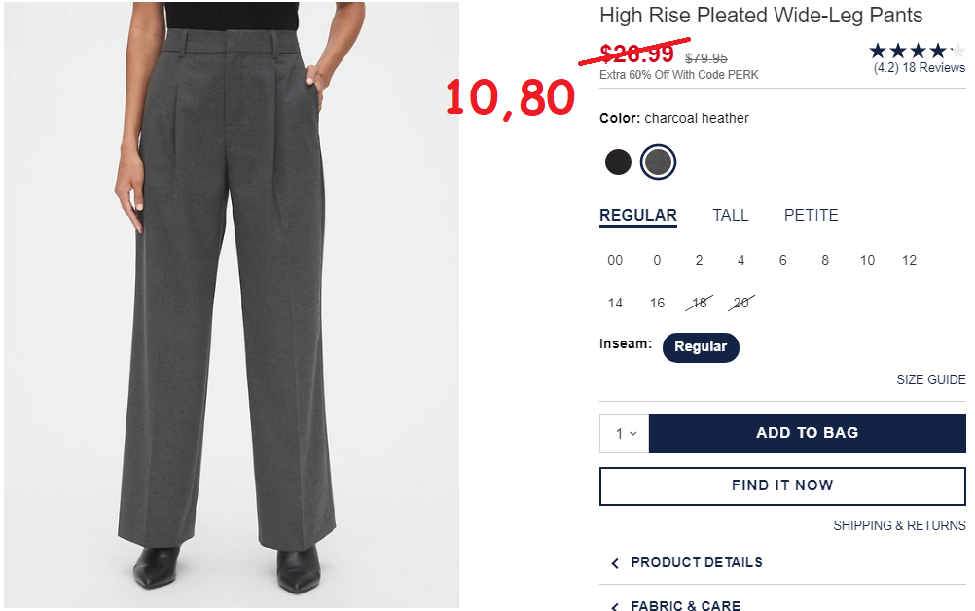Select the Regular inseam option
Screen dimensions: 975x611
[701, 347]
